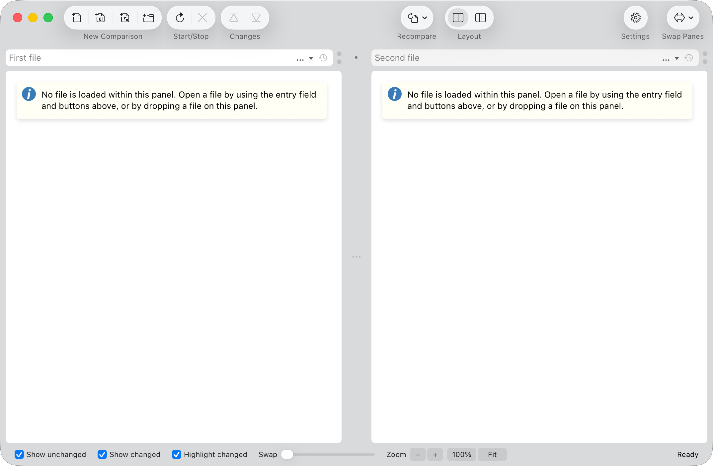The width and height of the screenshot is (713, 466).
Task: Click the Stop comparison X icon
Action: coord(202,18)
